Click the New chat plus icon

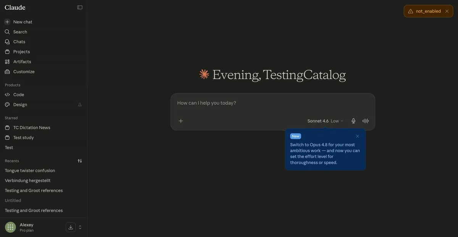pyautogui.click(x=7, y=22)
